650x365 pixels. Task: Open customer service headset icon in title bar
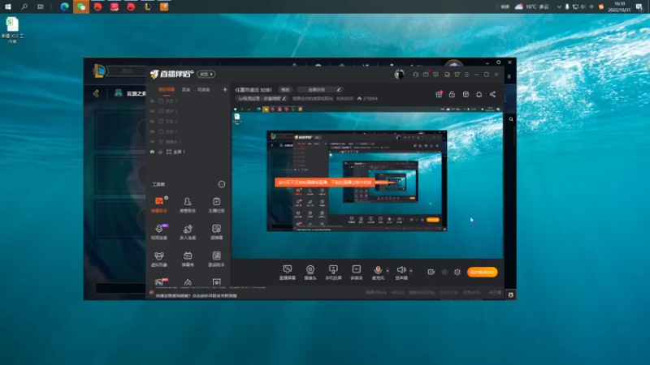415,75
